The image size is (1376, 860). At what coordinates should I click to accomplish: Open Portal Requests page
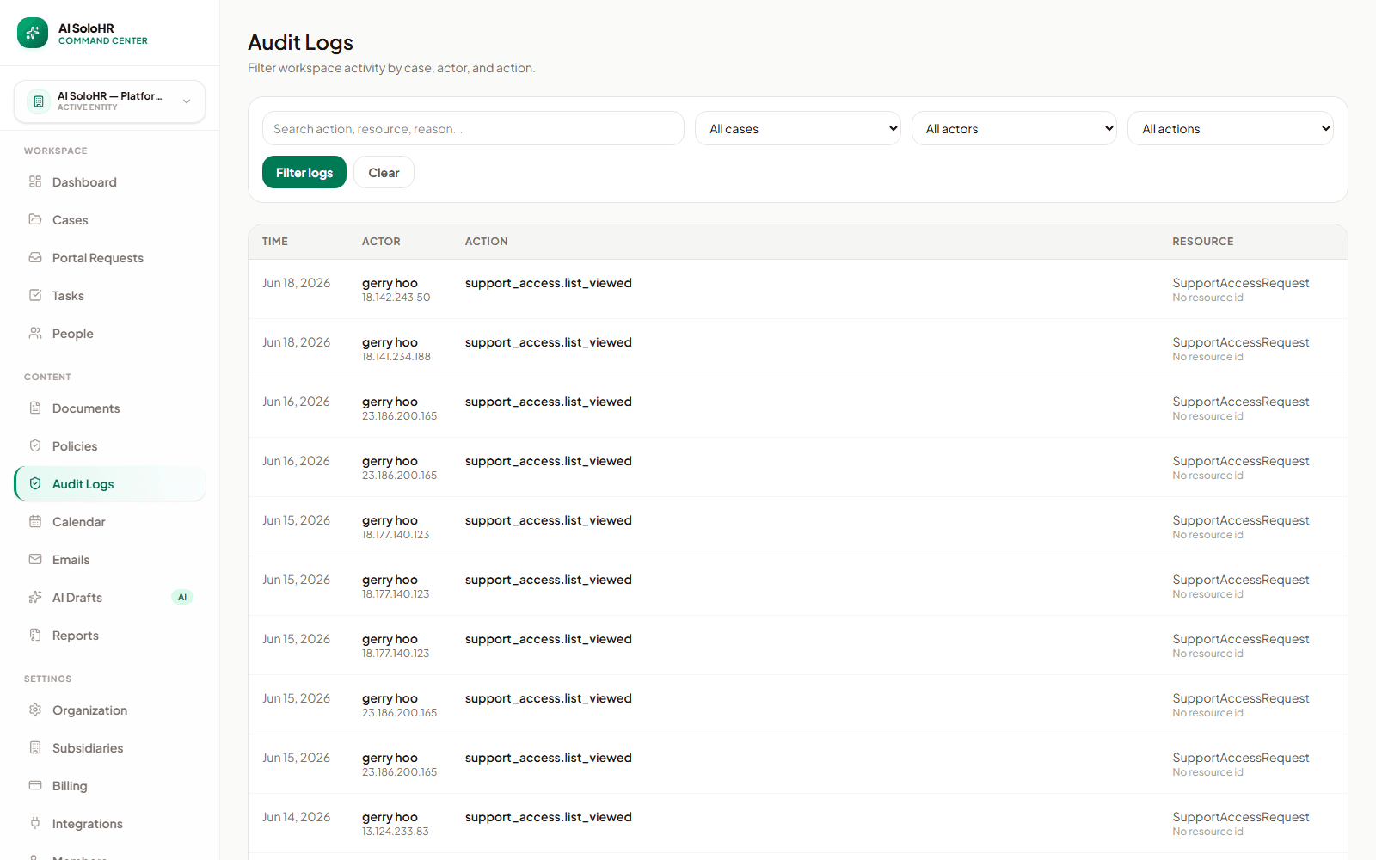[x=110, y=258]
